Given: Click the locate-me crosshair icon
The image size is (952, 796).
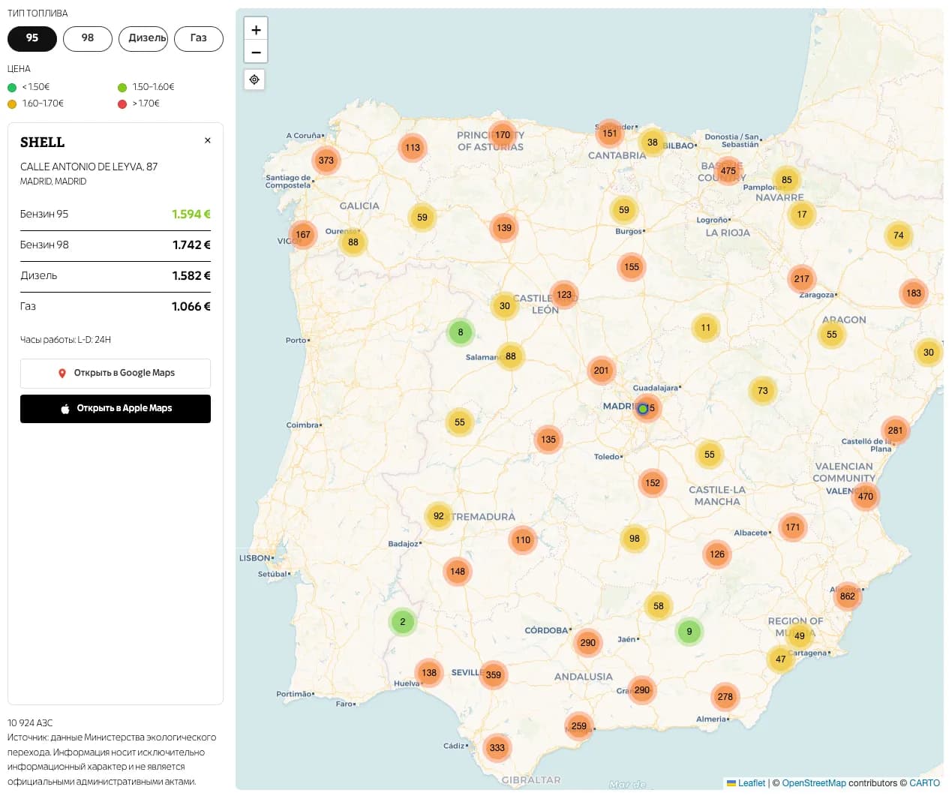Looking at the screenshot, I should point(254,80).
